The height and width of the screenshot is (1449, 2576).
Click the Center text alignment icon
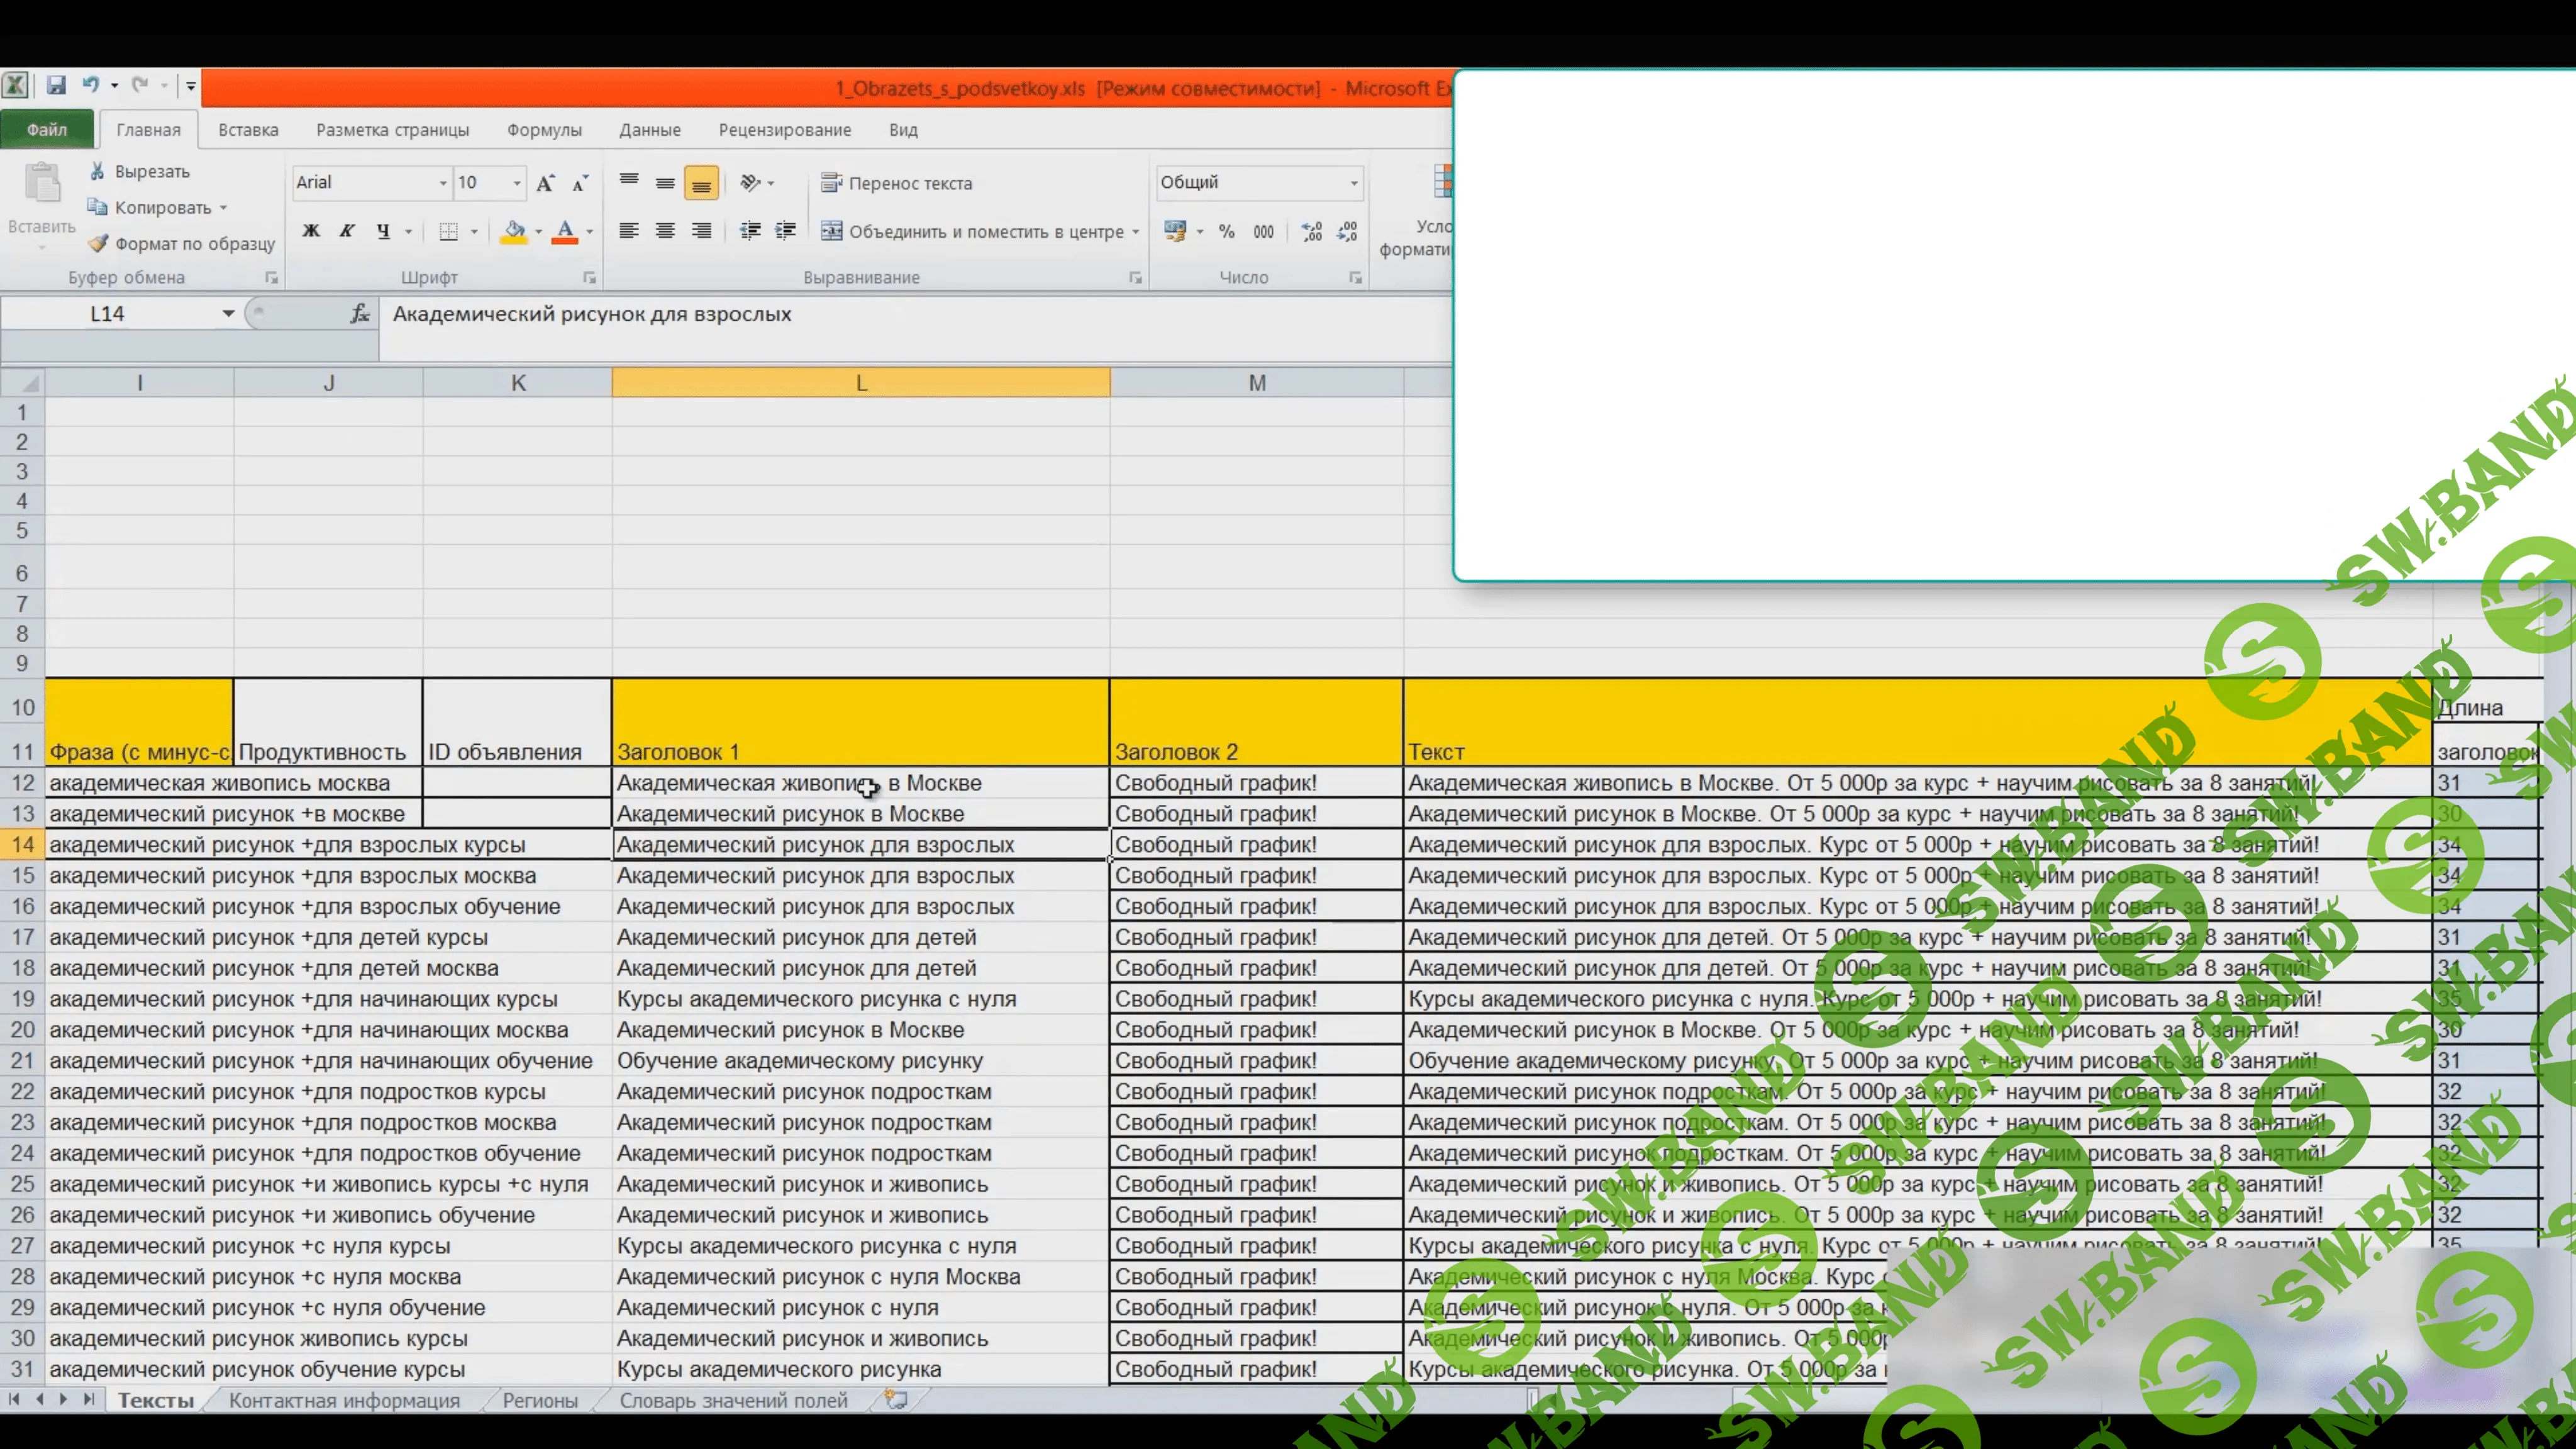665,231
